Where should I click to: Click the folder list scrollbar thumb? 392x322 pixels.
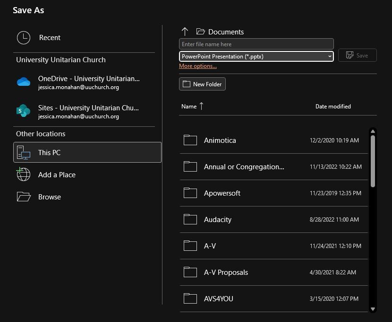(x=373, y=161)
